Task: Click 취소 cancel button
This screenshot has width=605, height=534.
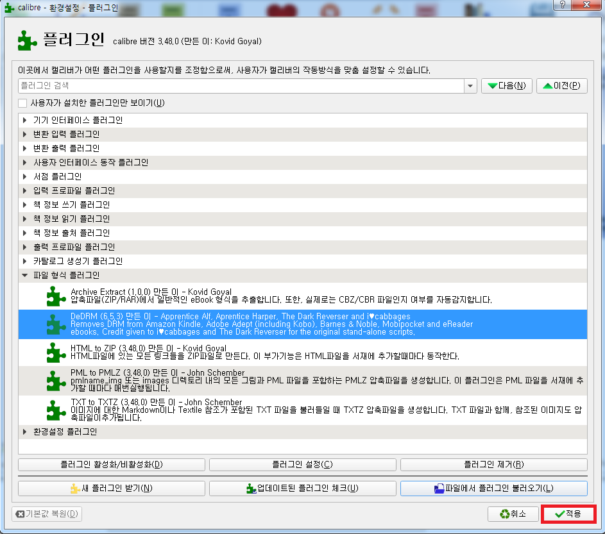Action: point(513,514)
